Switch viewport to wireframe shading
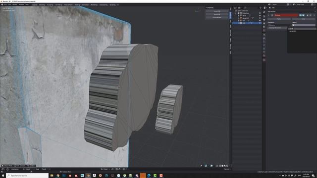 (x=220, y=166)
